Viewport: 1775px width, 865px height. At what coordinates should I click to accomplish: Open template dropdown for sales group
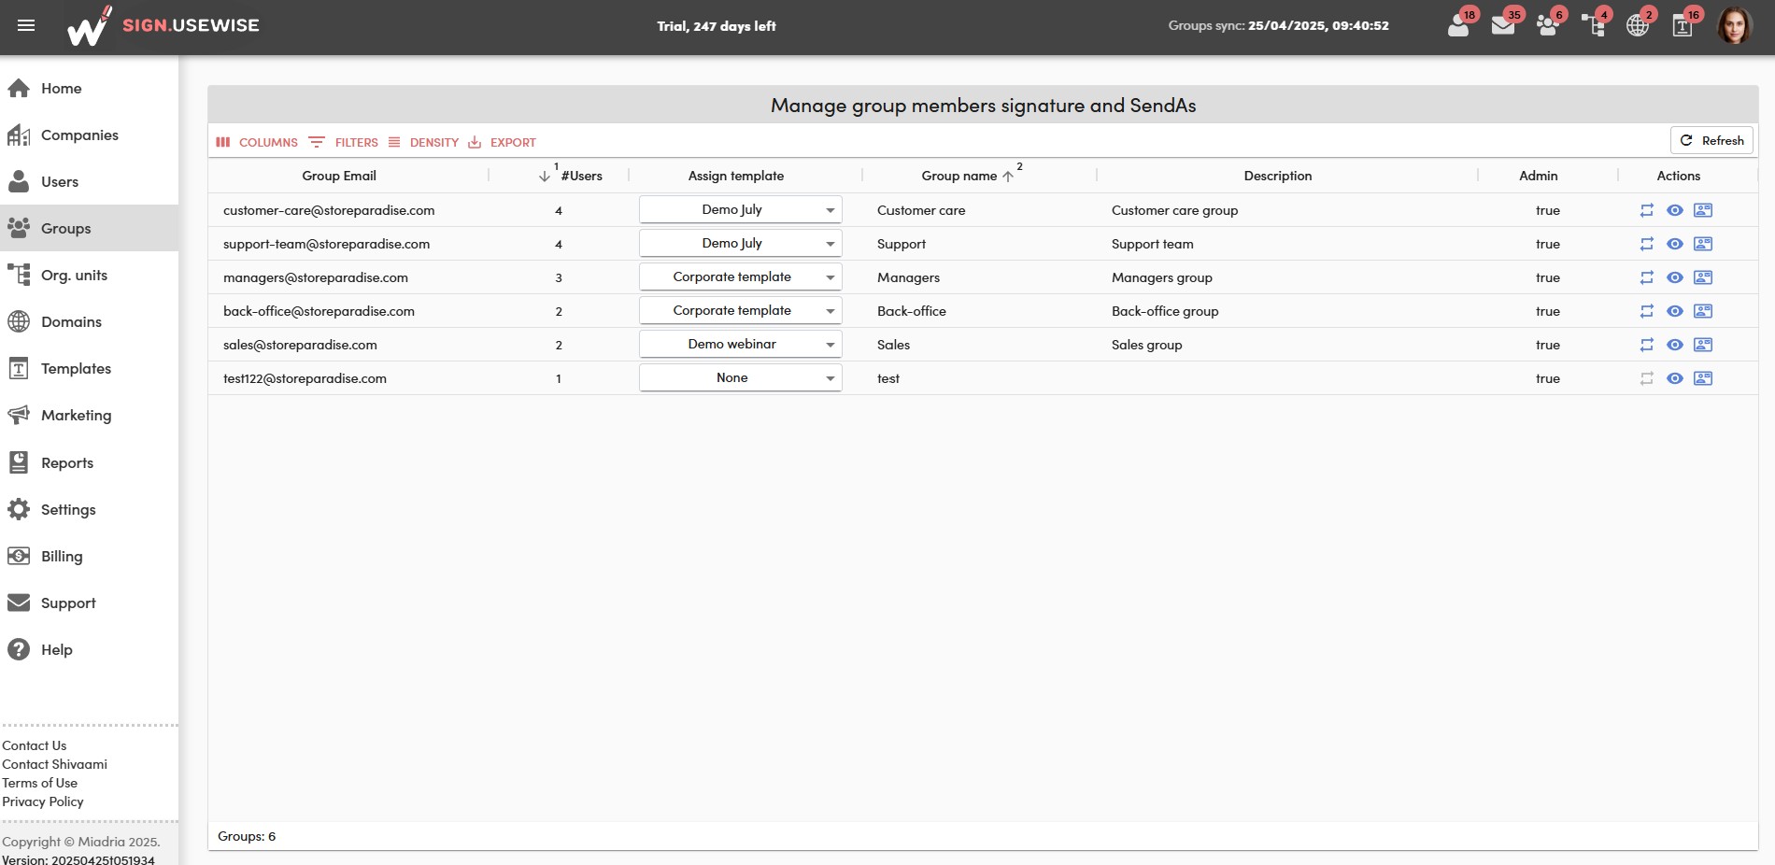pos(741,344)
